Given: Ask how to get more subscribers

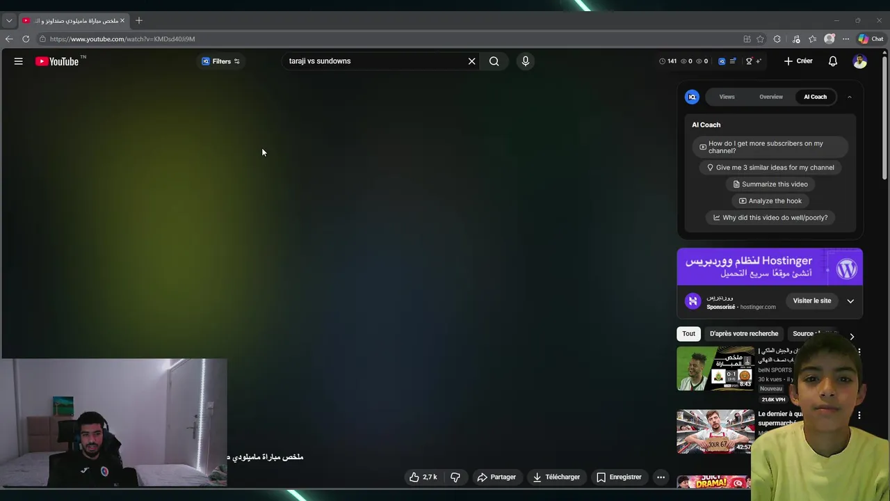Looking at the screenshot, I should tap(770, 147).
